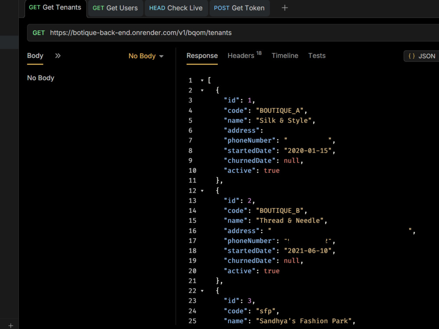Open the GET method selector in URL bar
The image size is (439, 329).
tap(39, 33)
